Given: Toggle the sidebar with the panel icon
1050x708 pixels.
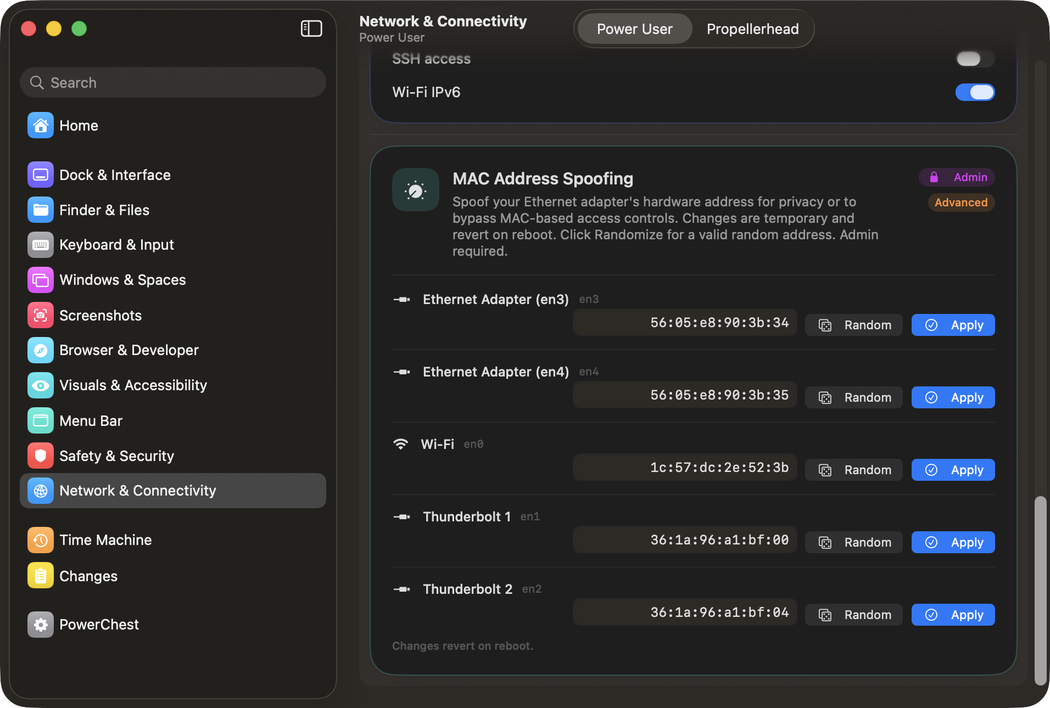Looking at the screenshot, I should pyautogui.click(x=311, y=29).
